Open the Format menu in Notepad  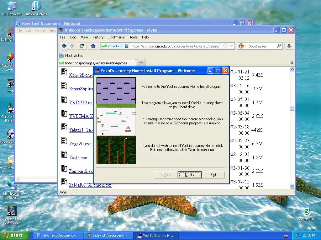point(40,30)
